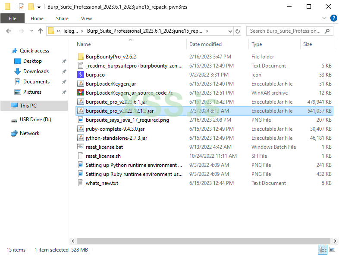Open Explorer Help question mark icon
This screenshot has width=339, height=255.
click(x=333, y=18)
